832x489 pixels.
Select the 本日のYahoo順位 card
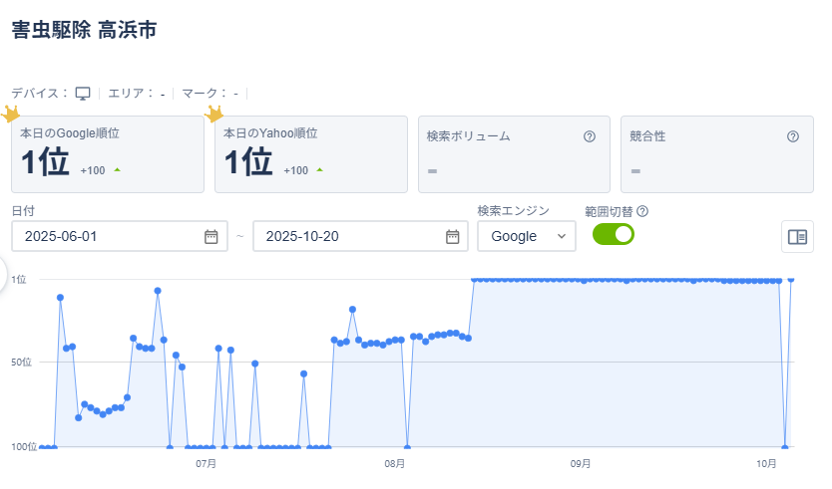point(311,154)
